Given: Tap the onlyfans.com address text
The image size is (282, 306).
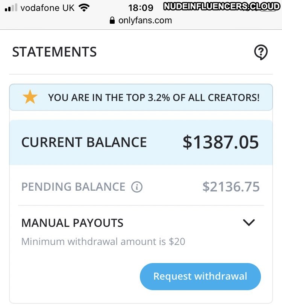Looking at the screenshot, I should [x=145, y=20].
